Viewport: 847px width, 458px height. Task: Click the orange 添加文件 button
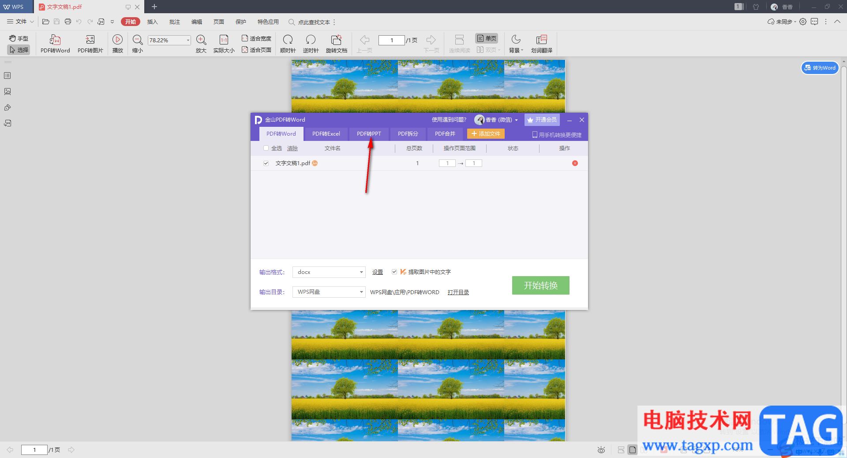click(486, 134)
